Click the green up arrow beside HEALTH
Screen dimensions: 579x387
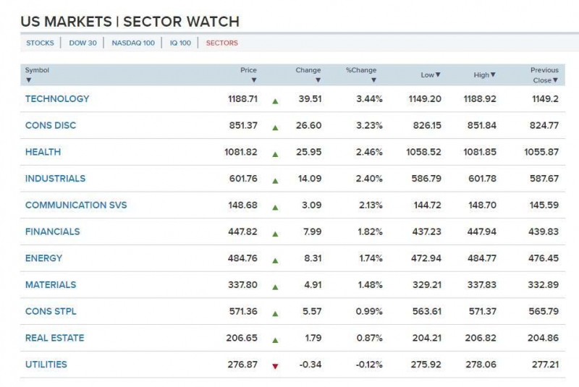pos(275,154)
